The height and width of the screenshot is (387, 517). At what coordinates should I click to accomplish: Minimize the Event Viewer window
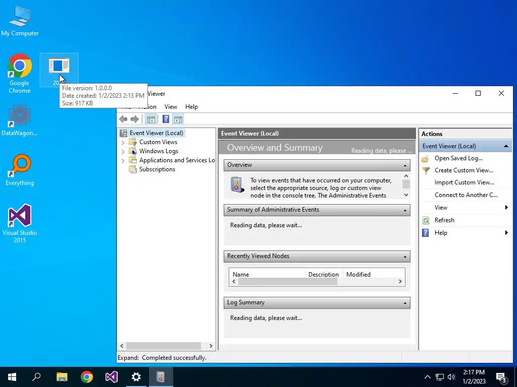(455, 93)
